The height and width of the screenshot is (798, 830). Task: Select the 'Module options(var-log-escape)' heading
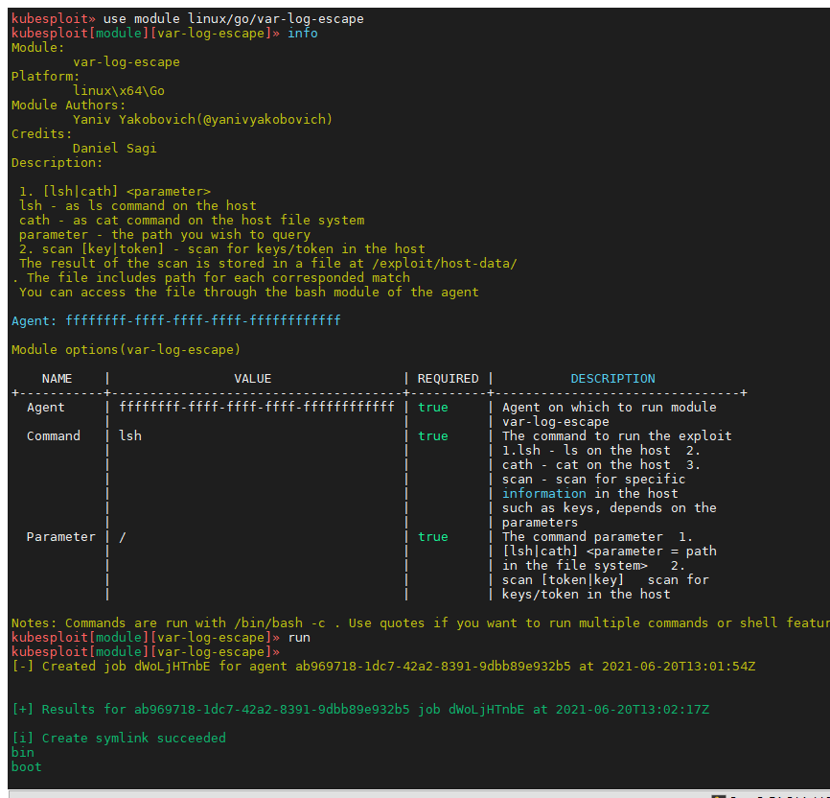pyautogui.click(x=126, y=350)
